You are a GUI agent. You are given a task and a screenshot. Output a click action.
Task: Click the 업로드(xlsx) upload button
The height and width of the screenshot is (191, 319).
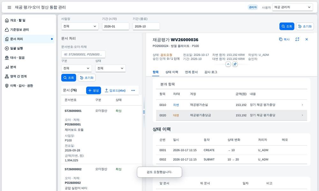[115, 90]
